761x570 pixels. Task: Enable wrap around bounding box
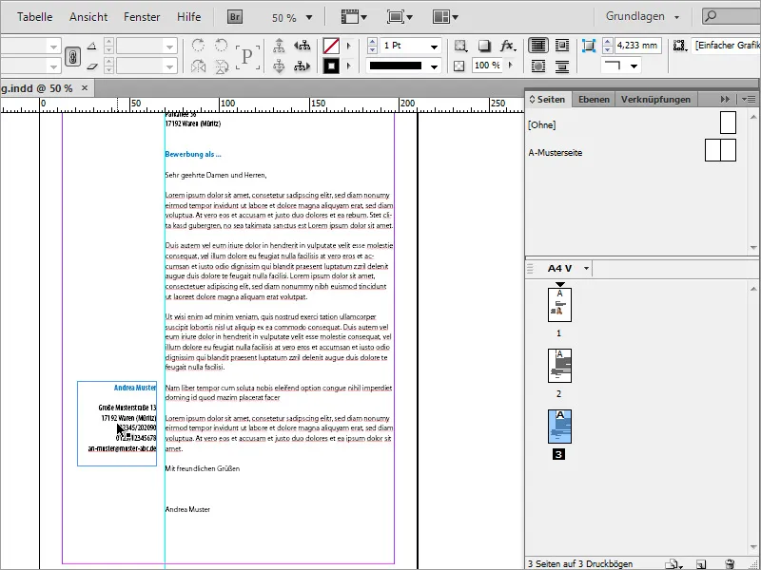pos(561,46)
